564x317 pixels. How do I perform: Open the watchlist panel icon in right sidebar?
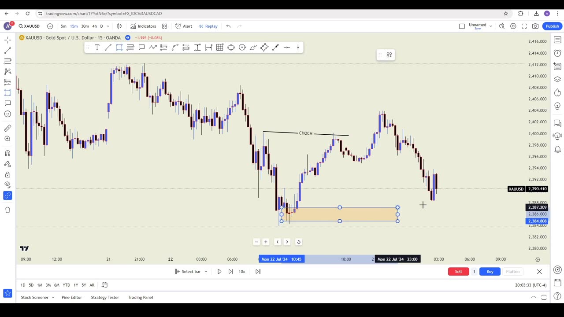557,40
